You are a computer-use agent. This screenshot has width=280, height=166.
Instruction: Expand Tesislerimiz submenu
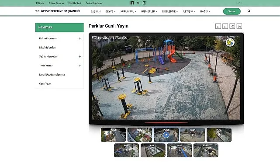[x=80, y=66]
